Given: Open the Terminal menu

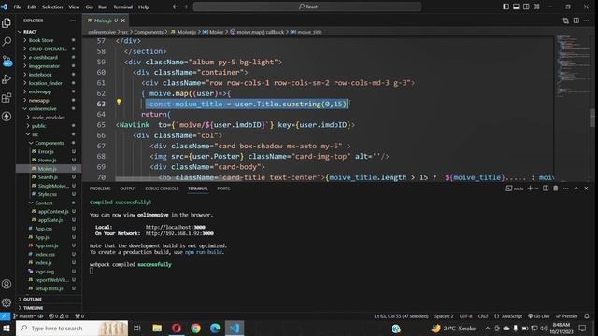Looking at the screenshot, I should click(122, 7).
